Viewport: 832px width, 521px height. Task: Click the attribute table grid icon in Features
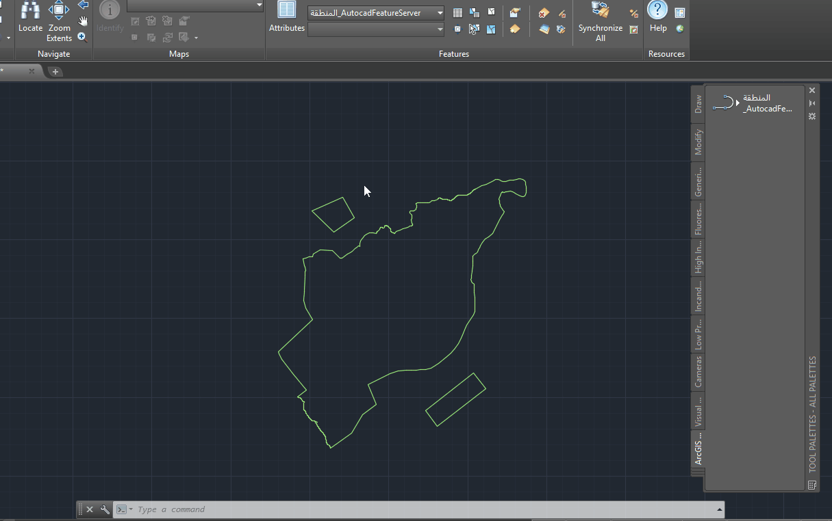(x=457, y=13)
